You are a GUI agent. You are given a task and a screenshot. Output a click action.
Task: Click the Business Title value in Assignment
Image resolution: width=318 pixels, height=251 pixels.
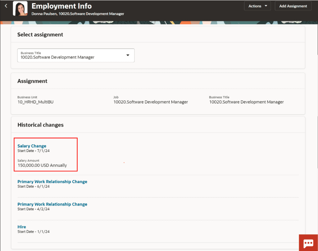(x=246, y=102)
